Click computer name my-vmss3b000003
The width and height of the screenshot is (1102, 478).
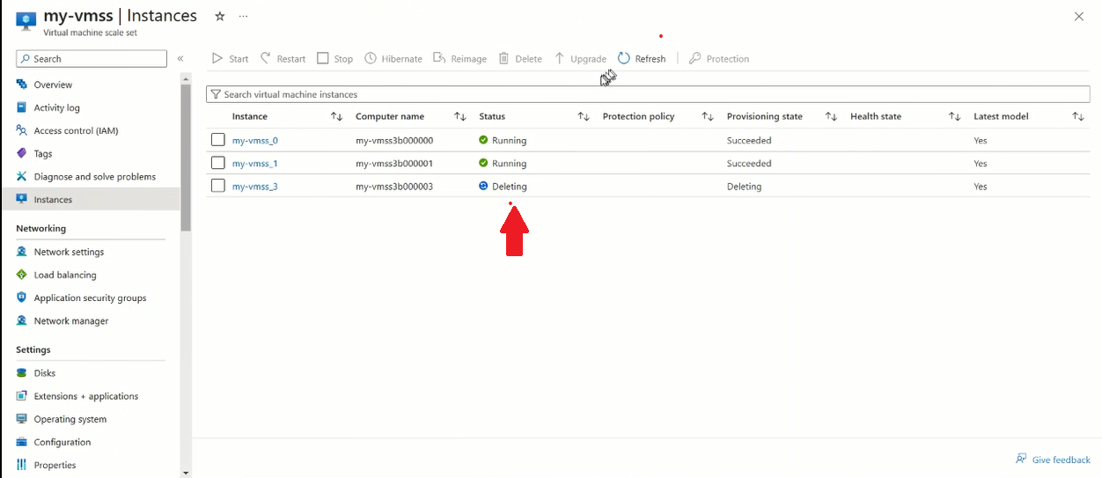click(x=394, y=187)
